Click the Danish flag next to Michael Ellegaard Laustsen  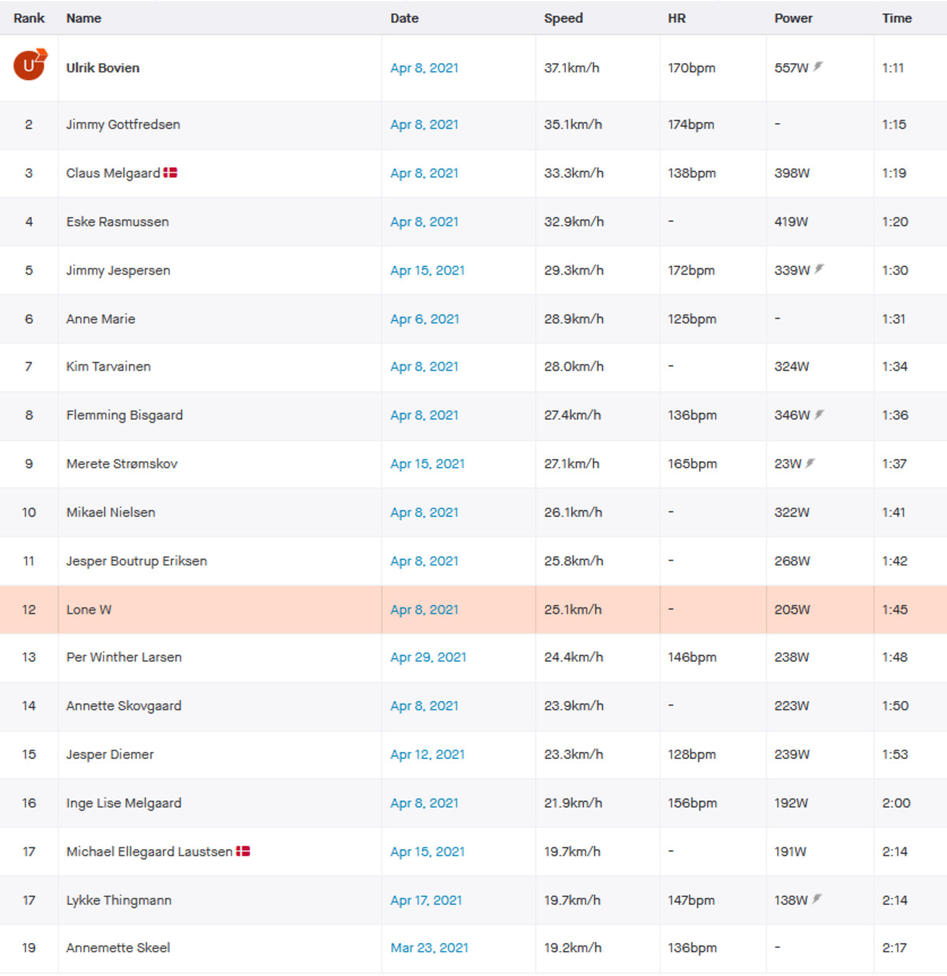point(243,851)
